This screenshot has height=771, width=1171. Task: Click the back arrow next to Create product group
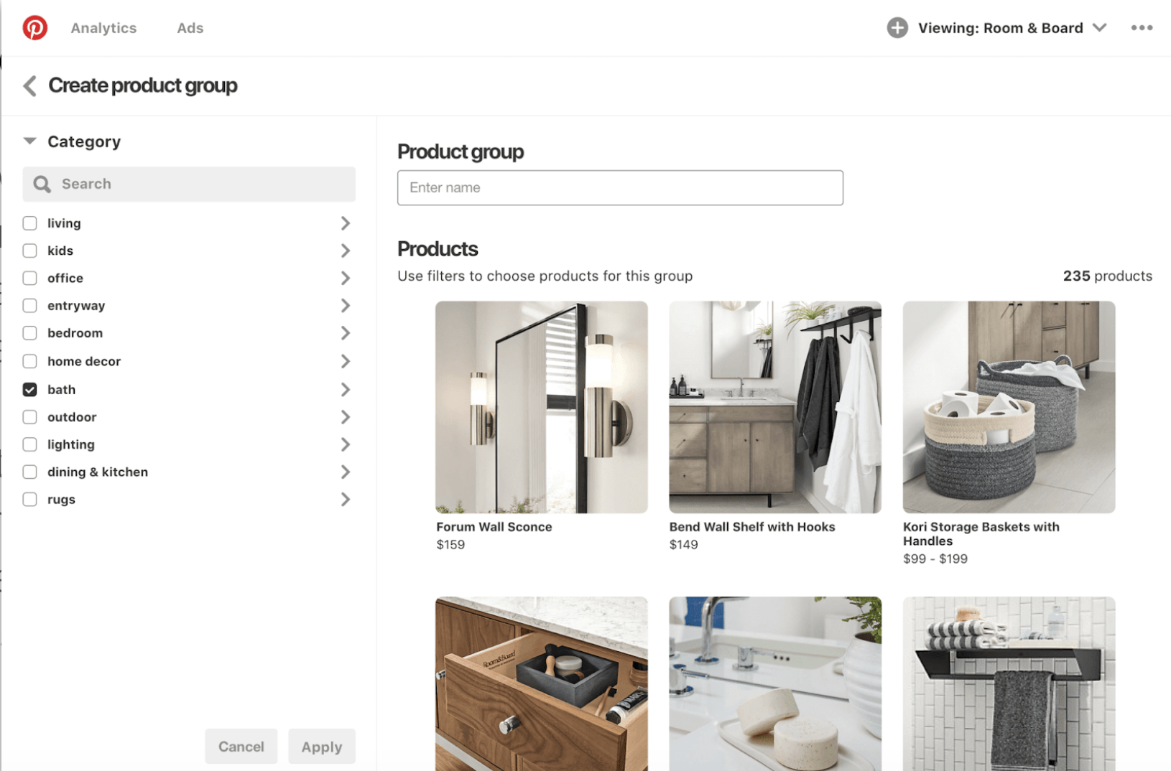point(29,85)
